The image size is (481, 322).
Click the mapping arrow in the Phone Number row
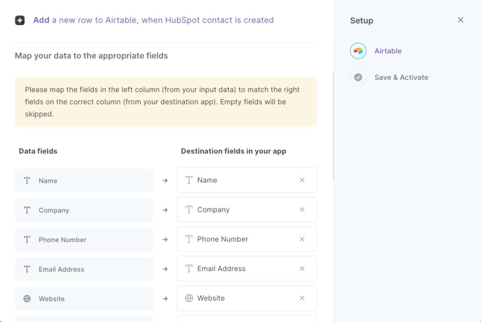(165, 239)
